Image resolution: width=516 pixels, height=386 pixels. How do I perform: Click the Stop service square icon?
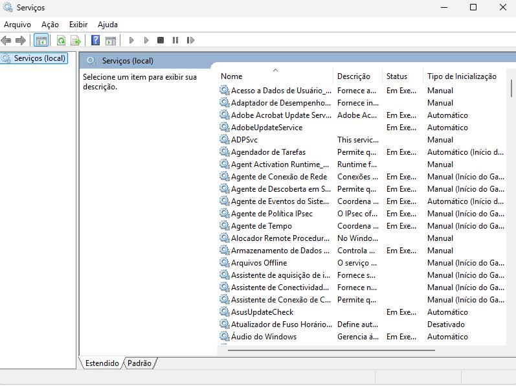(x=161, y=40)
